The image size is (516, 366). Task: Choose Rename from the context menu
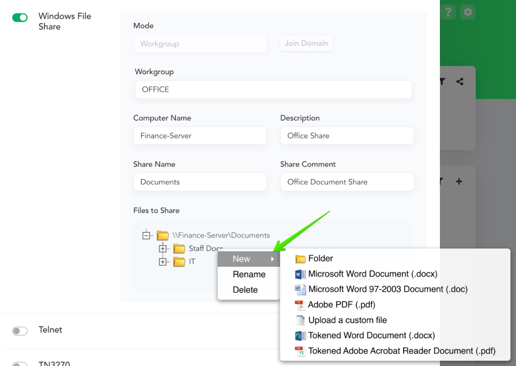click(x=249, y=274)
